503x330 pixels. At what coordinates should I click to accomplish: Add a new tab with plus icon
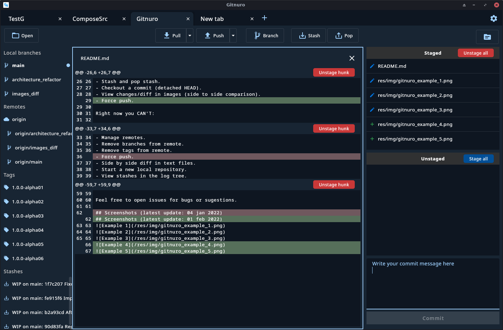[x=264, y=18]
